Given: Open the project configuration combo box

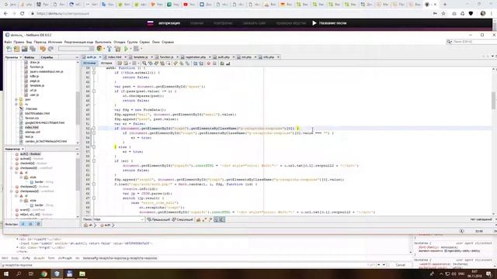Looking at the screenshot, I should (76, 49).
